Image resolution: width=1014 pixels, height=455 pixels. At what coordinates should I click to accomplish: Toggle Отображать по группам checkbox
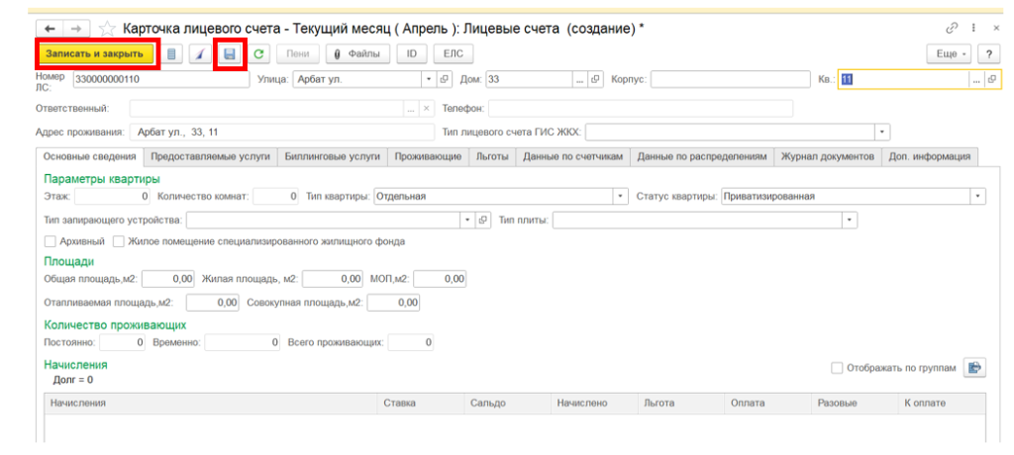838,368
